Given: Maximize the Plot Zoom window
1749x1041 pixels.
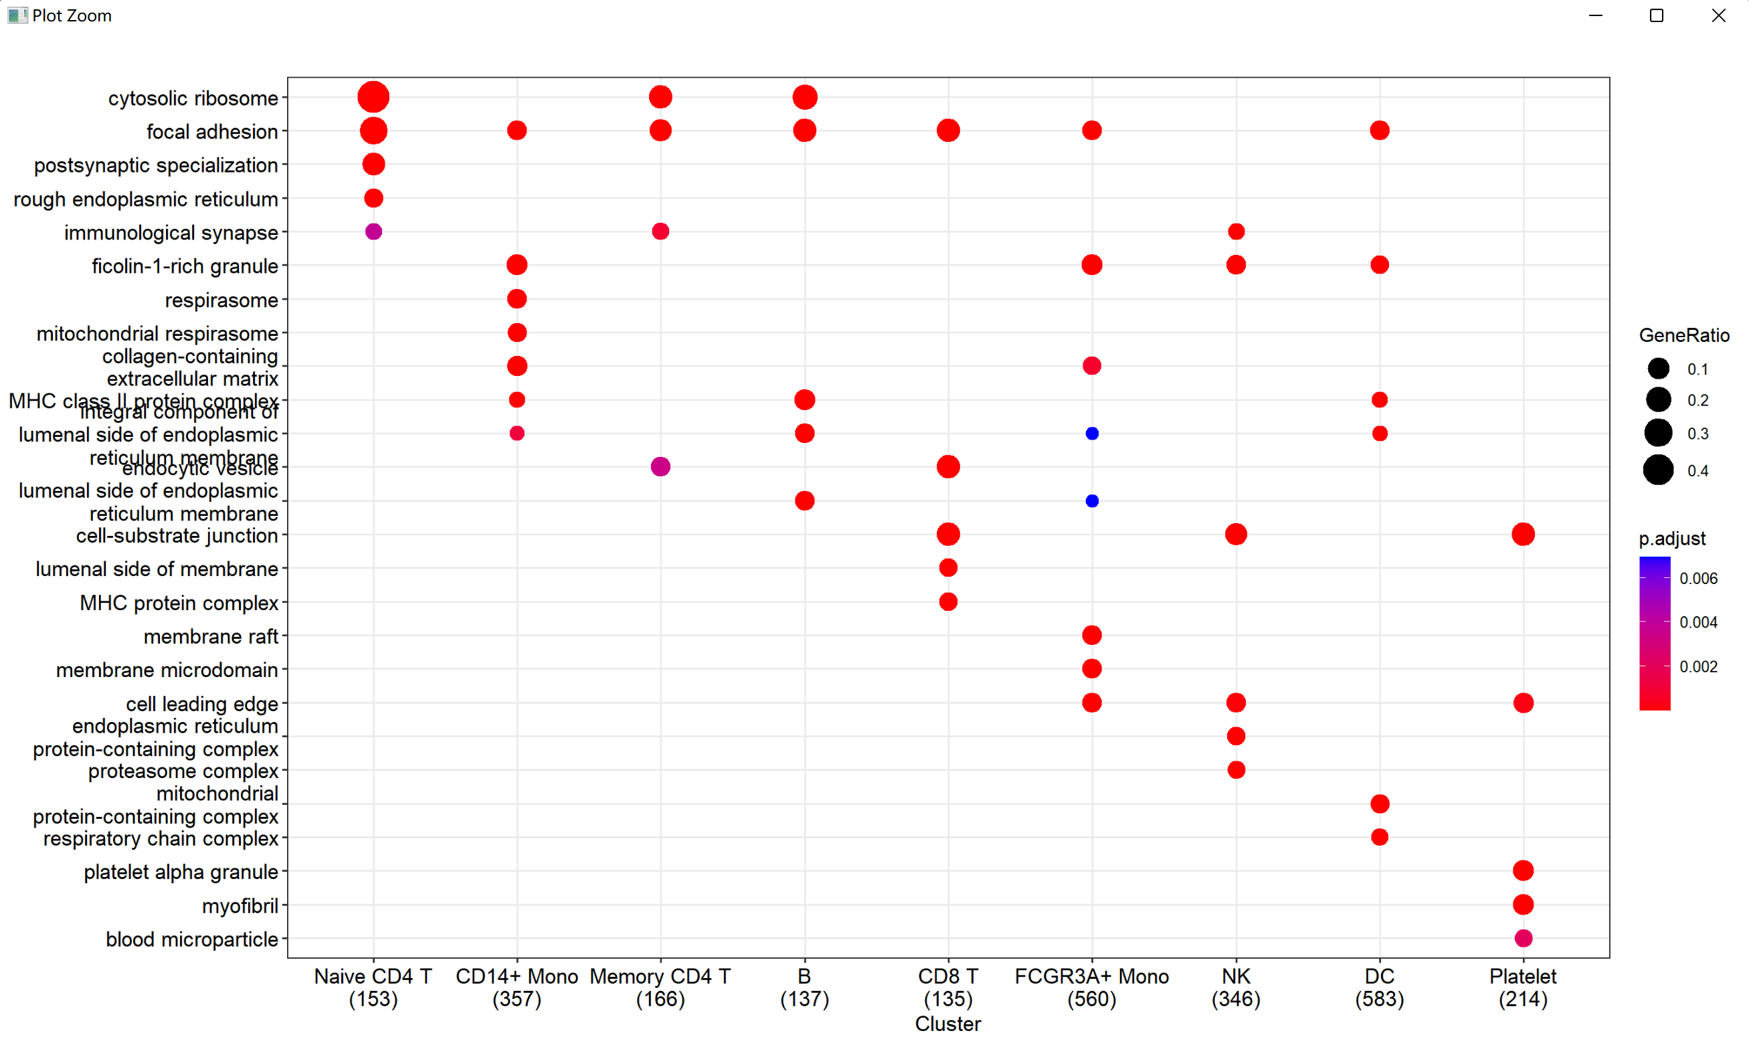Looking at the screenshot, I should click(1657, 15).
